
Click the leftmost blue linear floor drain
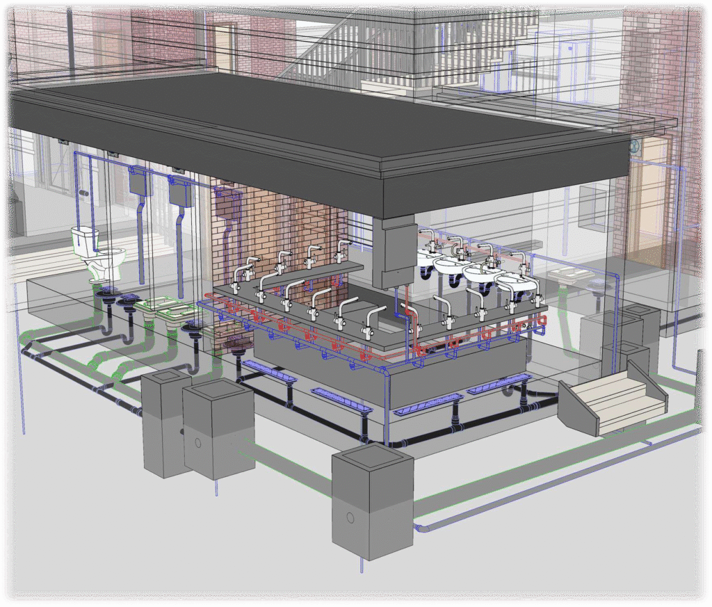coord(269,372)
